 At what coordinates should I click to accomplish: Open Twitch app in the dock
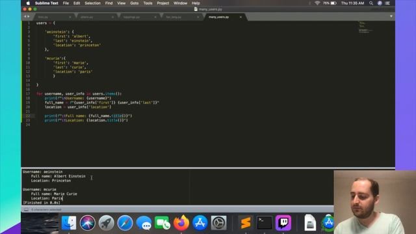[x=283, y=222]
